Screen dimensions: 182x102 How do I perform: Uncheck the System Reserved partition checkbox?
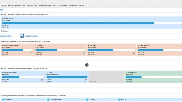(31, 53)
